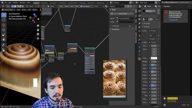Collapse the Node panel
The width and height of the screenshot is (192, 108).
click(113, 10)
